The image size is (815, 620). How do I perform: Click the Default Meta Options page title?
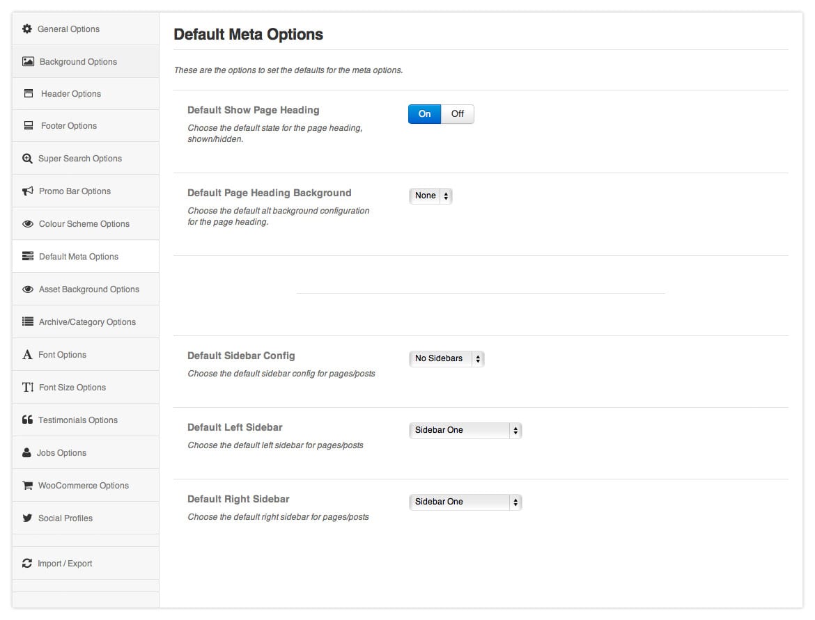click(249, 35)
